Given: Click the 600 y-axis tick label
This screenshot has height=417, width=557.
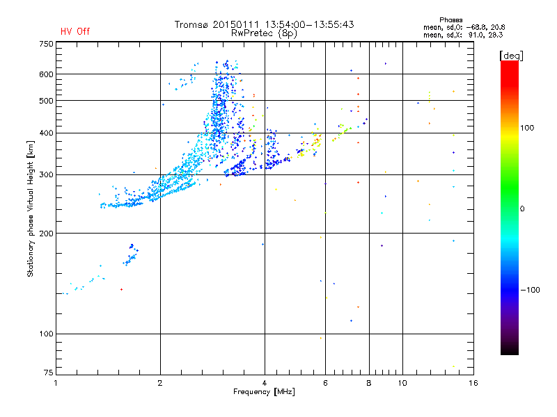Looking at the screenshot, I should (x=46, y=74).
